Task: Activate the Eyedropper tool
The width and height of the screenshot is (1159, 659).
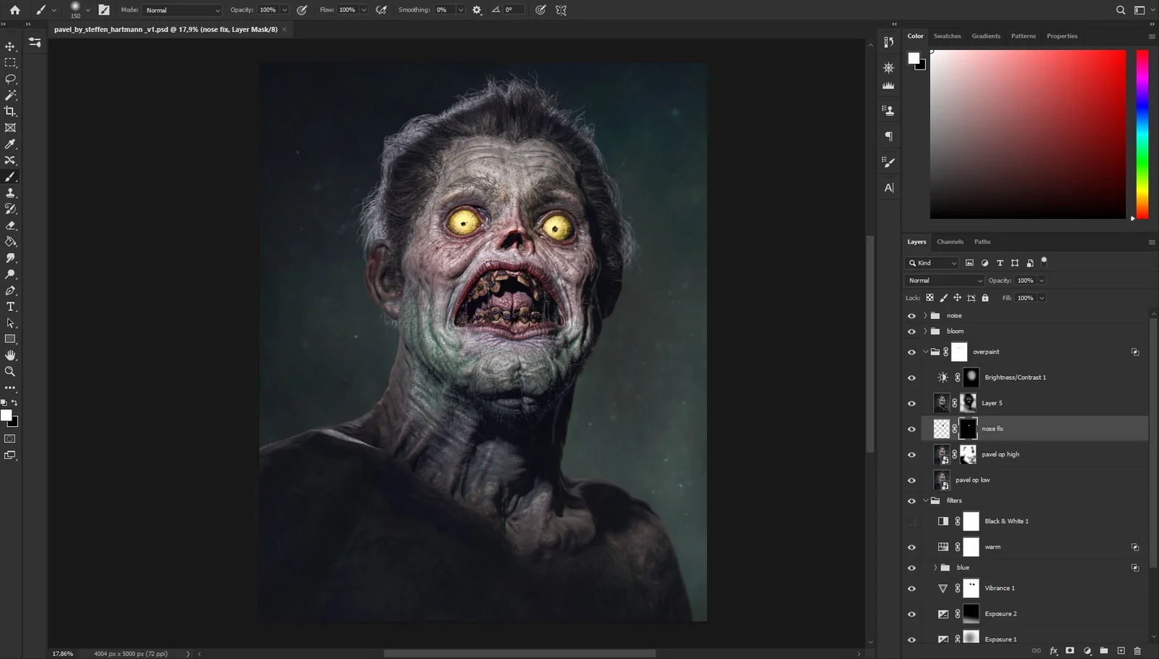Action: coord(9,144)
